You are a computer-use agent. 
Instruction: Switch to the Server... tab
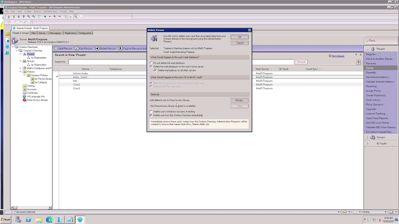tap(43, 33)
